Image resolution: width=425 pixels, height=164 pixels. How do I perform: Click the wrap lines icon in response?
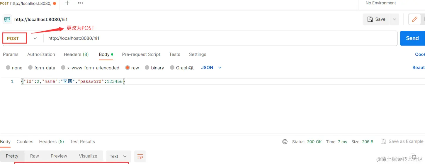(140, 156)
